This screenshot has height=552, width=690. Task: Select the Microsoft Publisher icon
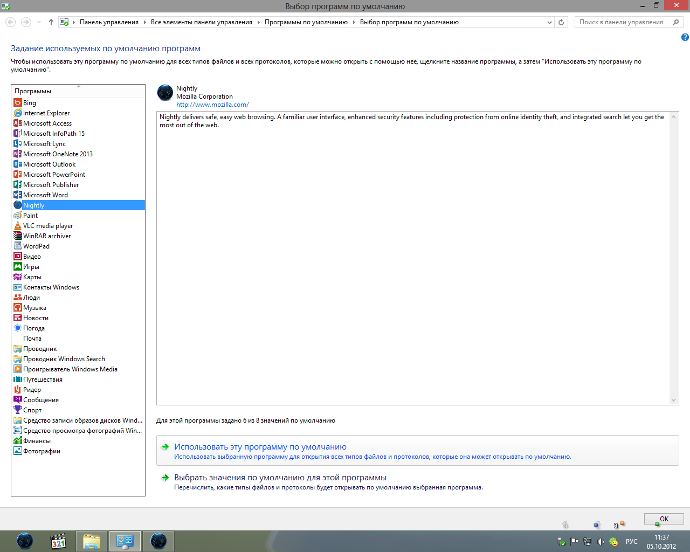click(18, 185)
